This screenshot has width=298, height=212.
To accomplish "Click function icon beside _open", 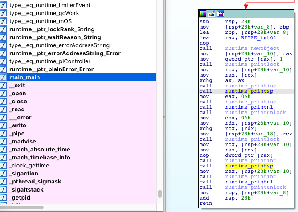I will 3,93.
